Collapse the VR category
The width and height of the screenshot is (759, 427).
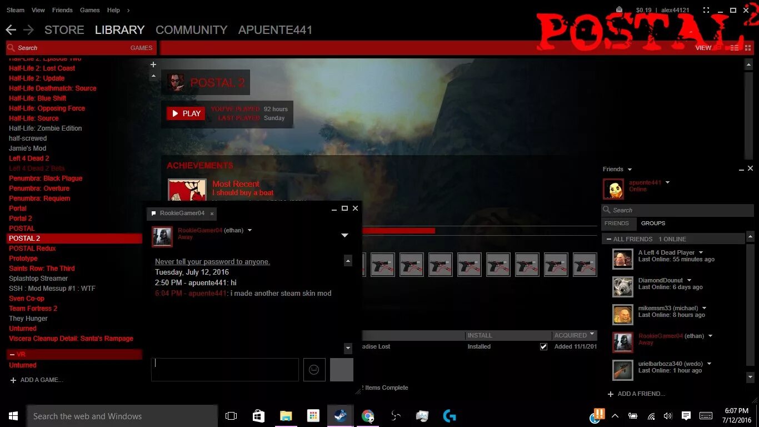pyautogui.click(x=12, y=354)
